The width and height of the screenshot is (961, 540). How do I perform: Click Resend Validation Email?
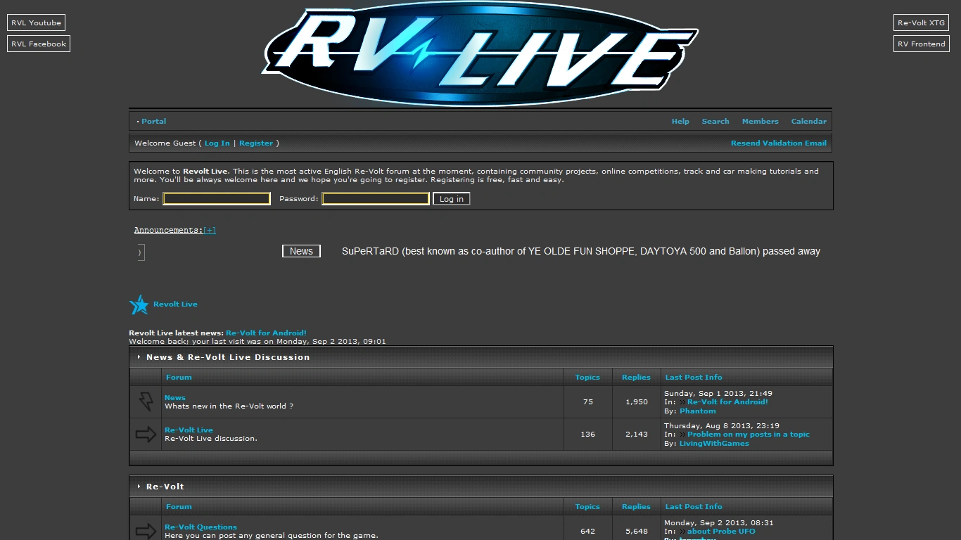779,143
